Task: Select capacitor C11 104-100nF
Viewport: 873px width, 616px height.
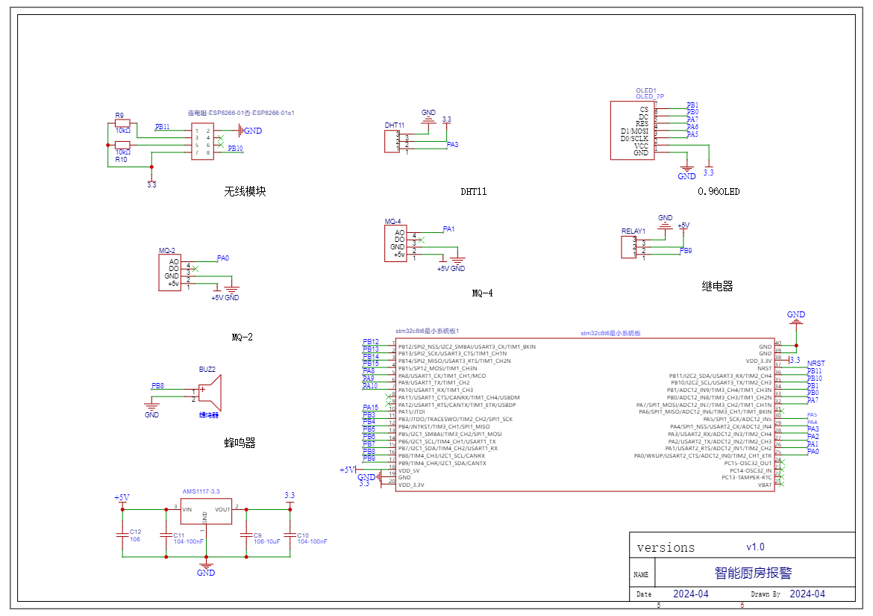Action: [166, 535]
